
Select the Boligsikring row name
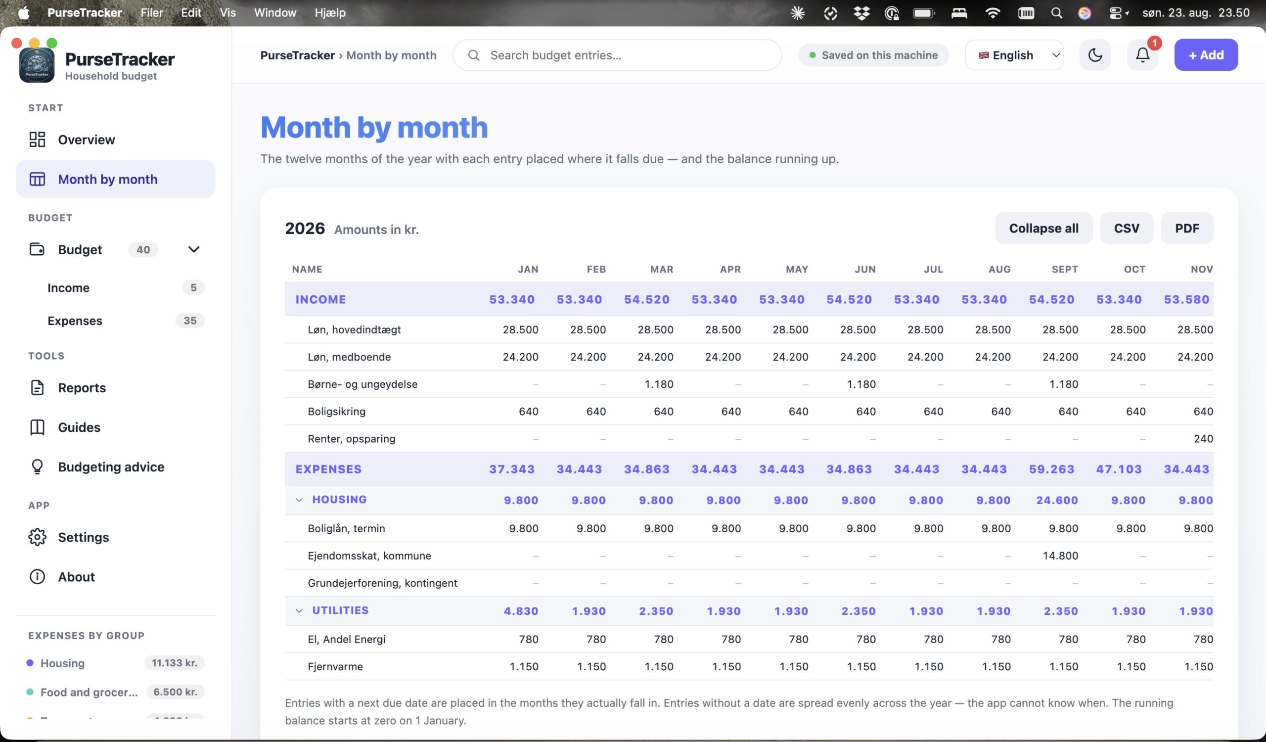(x=337, y=411)
